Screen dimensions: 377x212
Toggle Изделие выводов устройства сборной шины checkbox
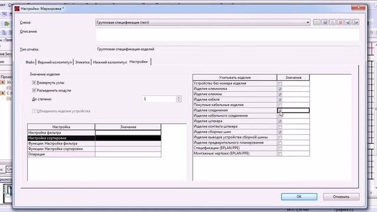tap(280, 137)
